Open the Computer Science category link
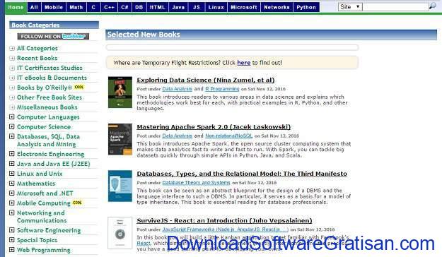Viewport: 442px width, 257px height. click(x=44, y=127)
